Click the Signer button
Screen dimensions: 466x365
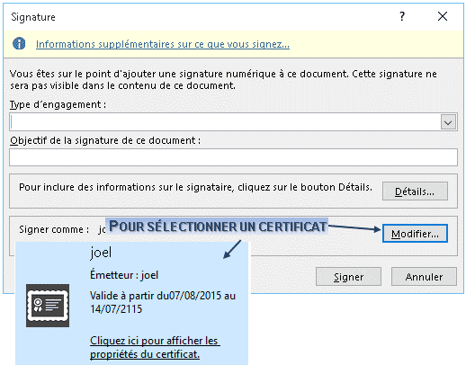pyautogui.click(x=348, y=277)
